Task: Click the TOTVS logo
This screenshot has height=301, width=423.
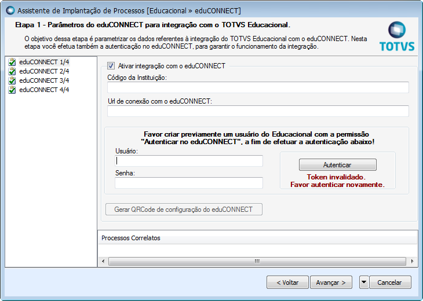Action: click(396, 36)
